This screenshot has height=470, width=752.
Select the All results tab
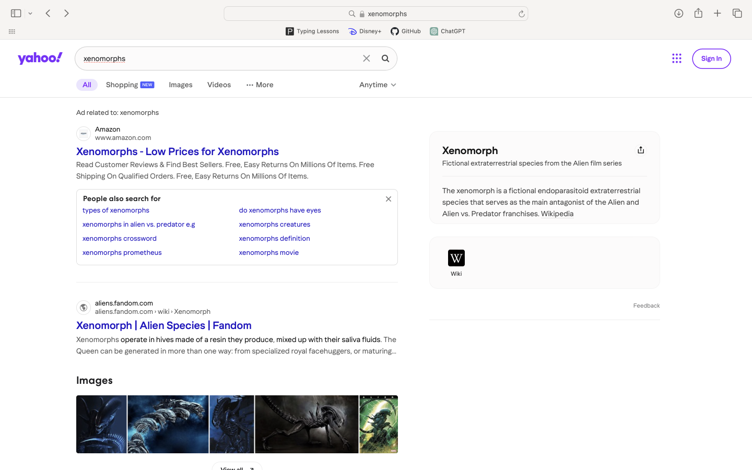pyautogui.click(x=87, y=85)
